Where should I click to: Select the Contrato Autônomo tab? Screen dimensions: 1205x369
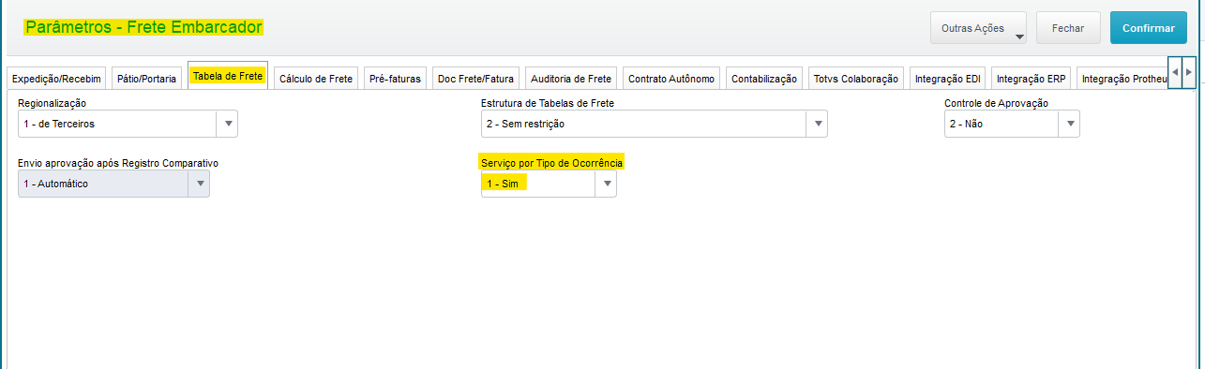672,79
